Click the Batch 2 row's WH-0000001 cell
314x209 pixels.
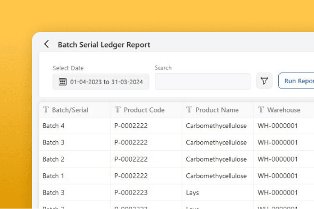[278, 159]
